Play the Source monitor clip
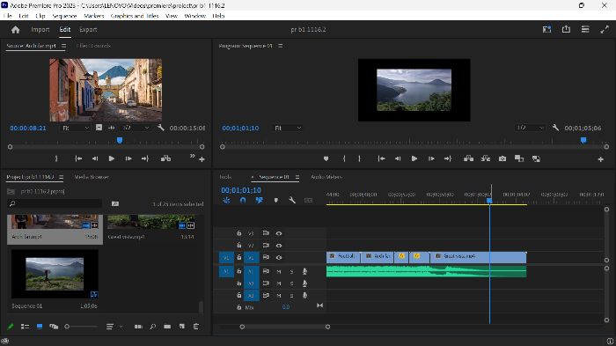The width and height of the screenshot is (616, 346). coord(112,158)
